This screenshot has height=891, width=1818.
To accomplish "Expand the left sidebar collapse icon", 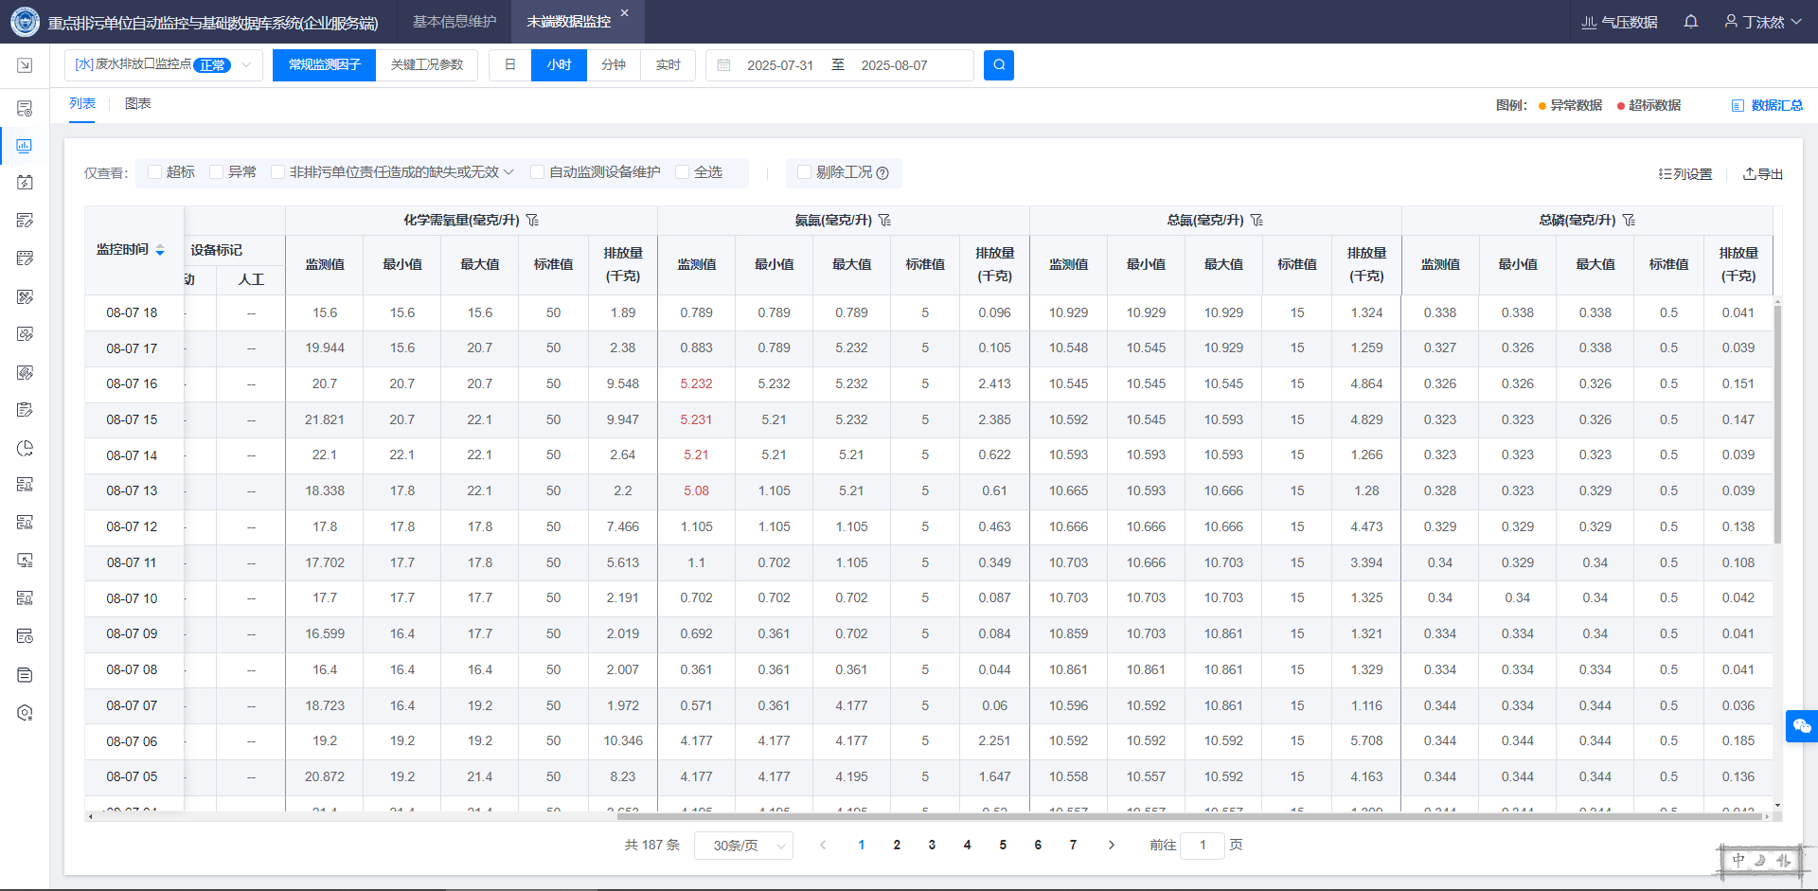I will pyautogui.click(x=25, y=65).
